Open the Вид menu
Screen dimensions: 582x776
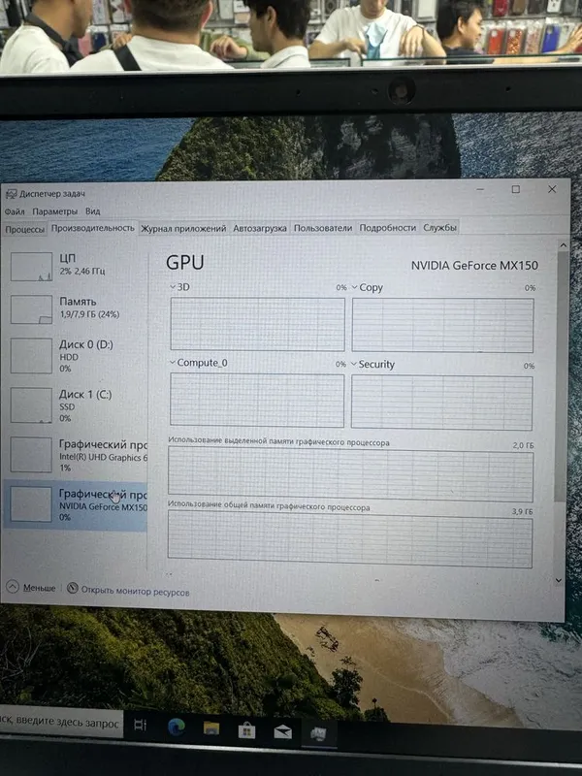pyautogui.click(x=92, y=210)
